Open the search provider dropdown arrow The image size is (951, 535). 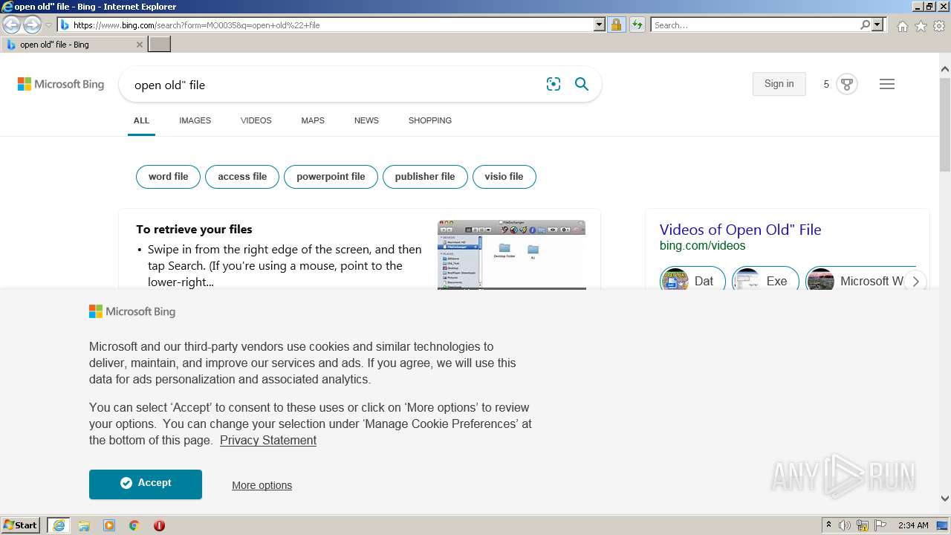click(x=877, y=25)
